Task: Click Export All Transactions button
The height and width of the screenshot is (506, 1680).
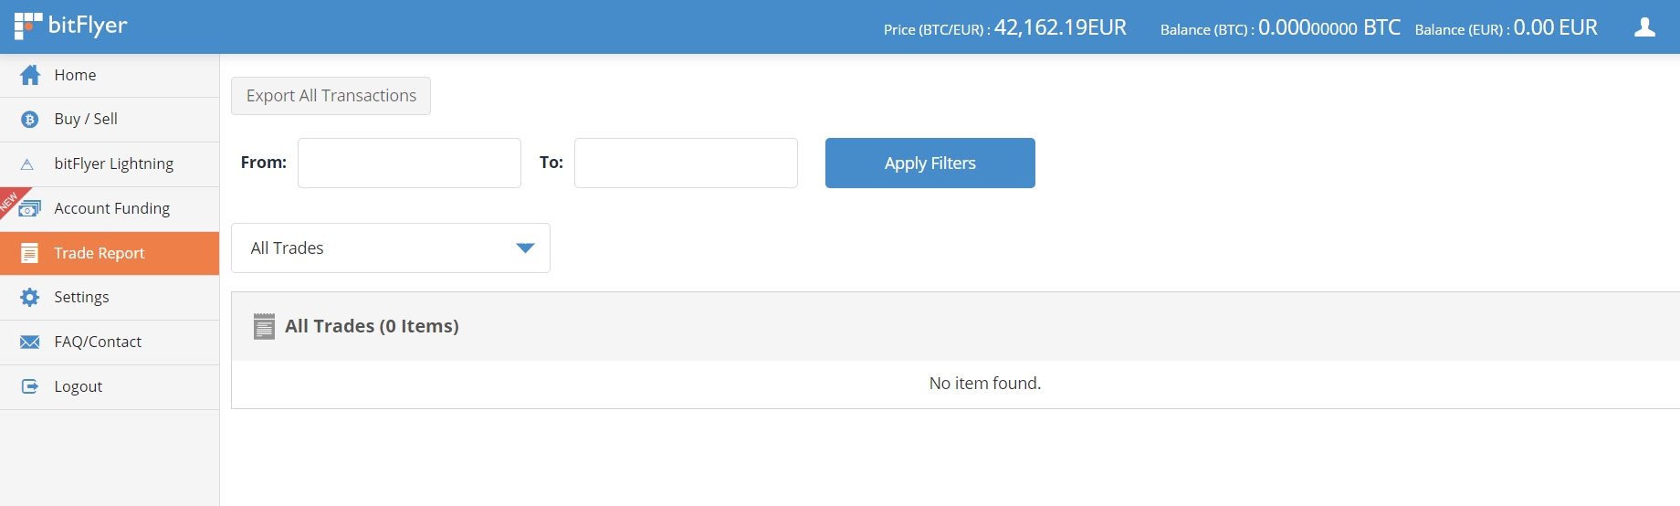Action: pos(331,96)
